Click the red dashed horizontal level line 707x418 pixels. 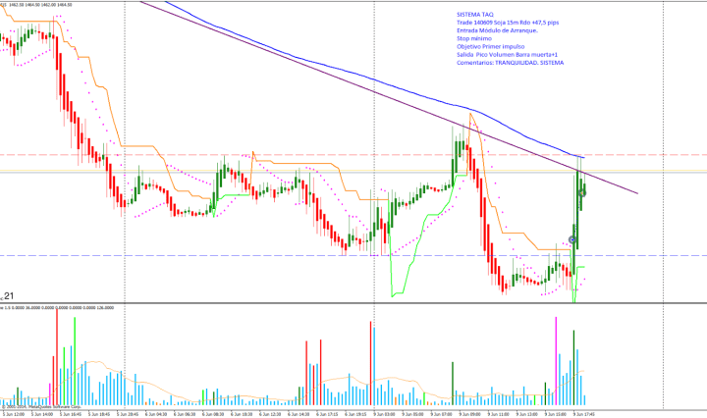(295, 155)
